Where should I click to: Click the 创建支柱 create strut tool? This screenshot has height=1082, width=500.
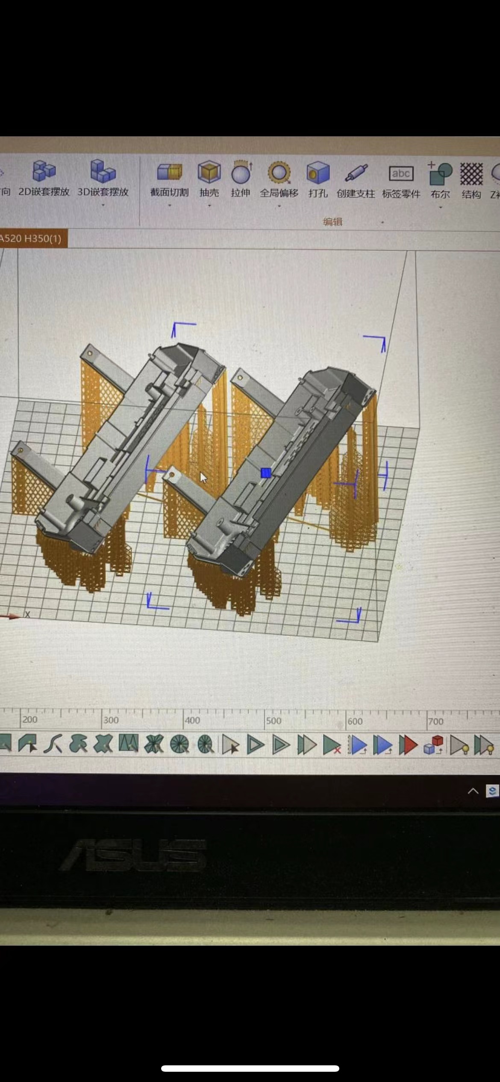356,181
